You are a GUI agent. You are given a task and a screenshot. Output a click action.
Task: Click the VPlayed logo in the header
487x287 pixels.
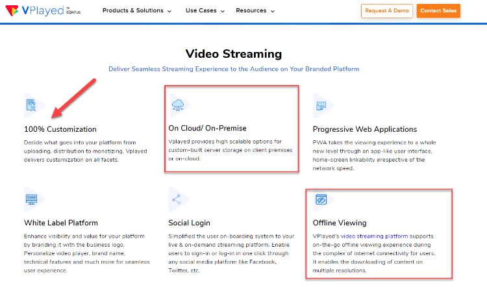pos(43,10)
